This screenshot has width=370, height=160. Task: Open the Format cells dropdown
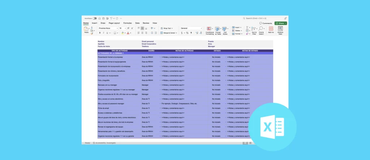pyautogui.click(x=237, y=34)
